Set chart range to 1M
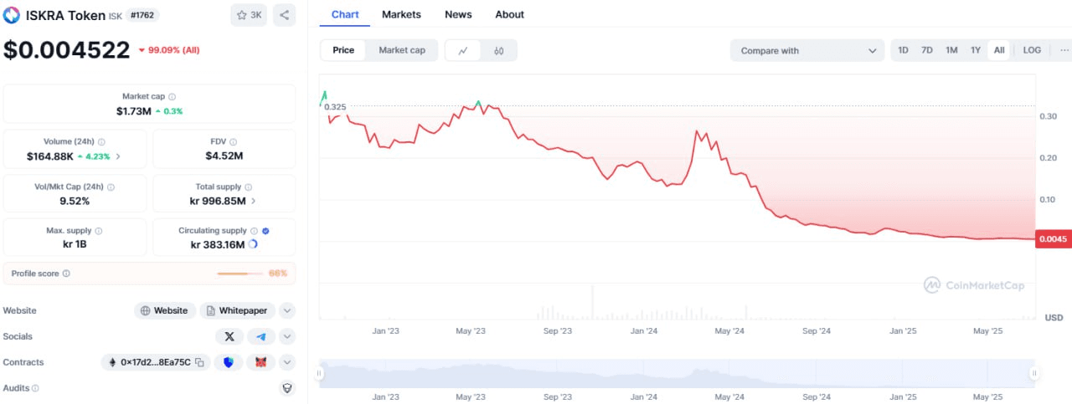The width and height of the screenshot is (1072, 404). (x=951, y=50)
